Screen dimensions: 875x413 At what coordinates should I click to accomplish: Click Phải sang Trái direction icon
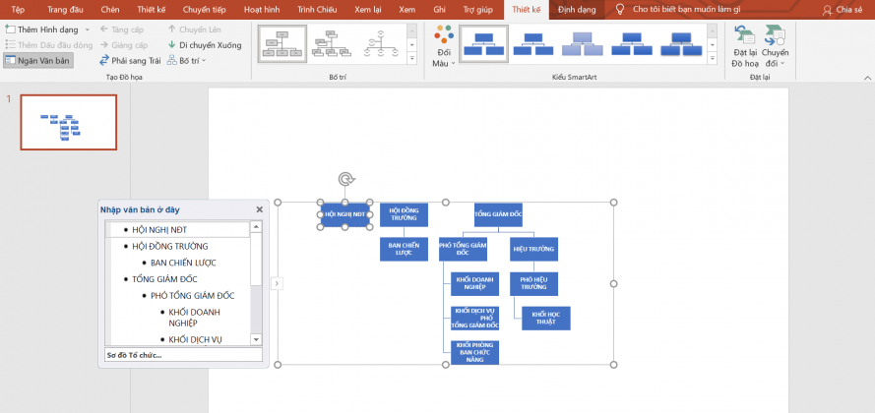(x=104, y=60)
